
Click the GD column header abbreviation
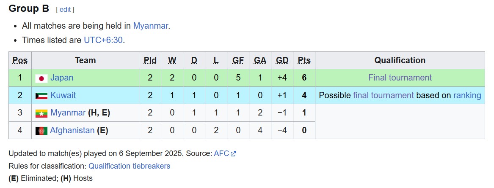click(x=282, y=60)
